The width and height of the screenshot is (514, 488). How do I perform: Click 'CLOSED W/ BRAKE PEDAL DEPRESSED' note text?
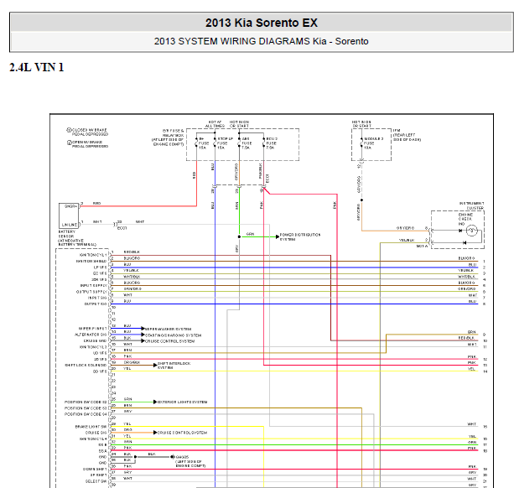(90, 132)
